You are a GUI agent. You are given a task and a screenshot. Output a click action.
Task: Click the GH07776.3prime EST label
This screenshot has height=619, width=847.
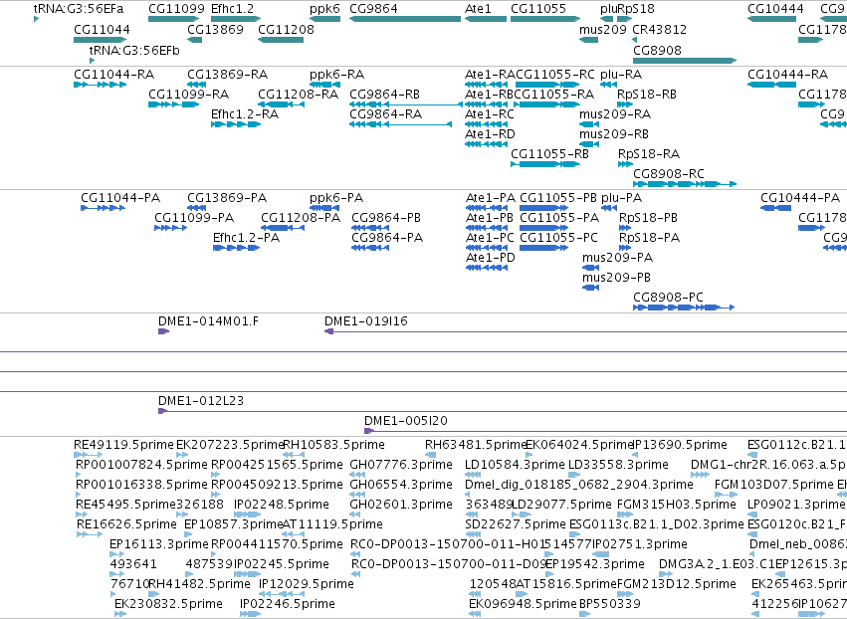[x=401, y=465]
